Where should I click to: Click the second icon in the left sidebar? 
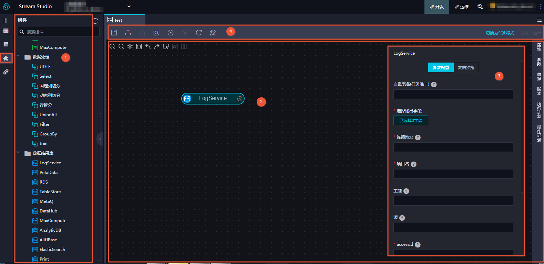[x=6, y=31]
